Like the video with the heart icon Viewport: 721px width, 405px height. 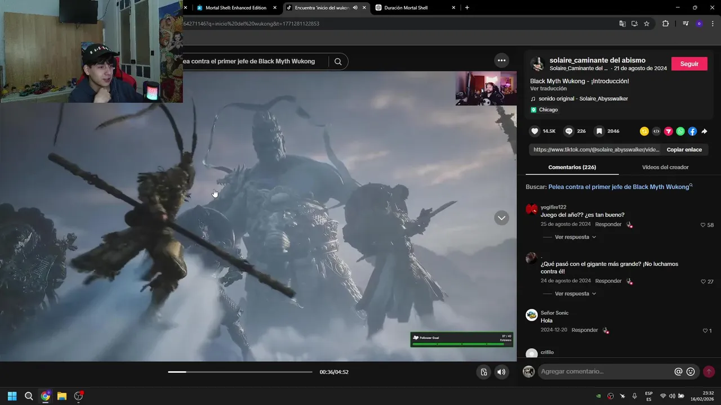[535, 131]
